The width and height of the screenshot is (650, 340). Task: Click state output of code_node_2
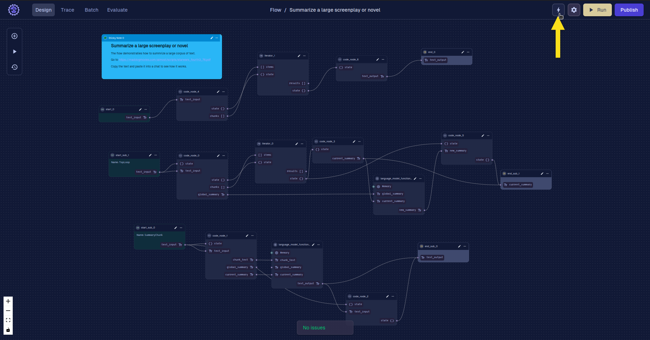[x=387, y=321]
